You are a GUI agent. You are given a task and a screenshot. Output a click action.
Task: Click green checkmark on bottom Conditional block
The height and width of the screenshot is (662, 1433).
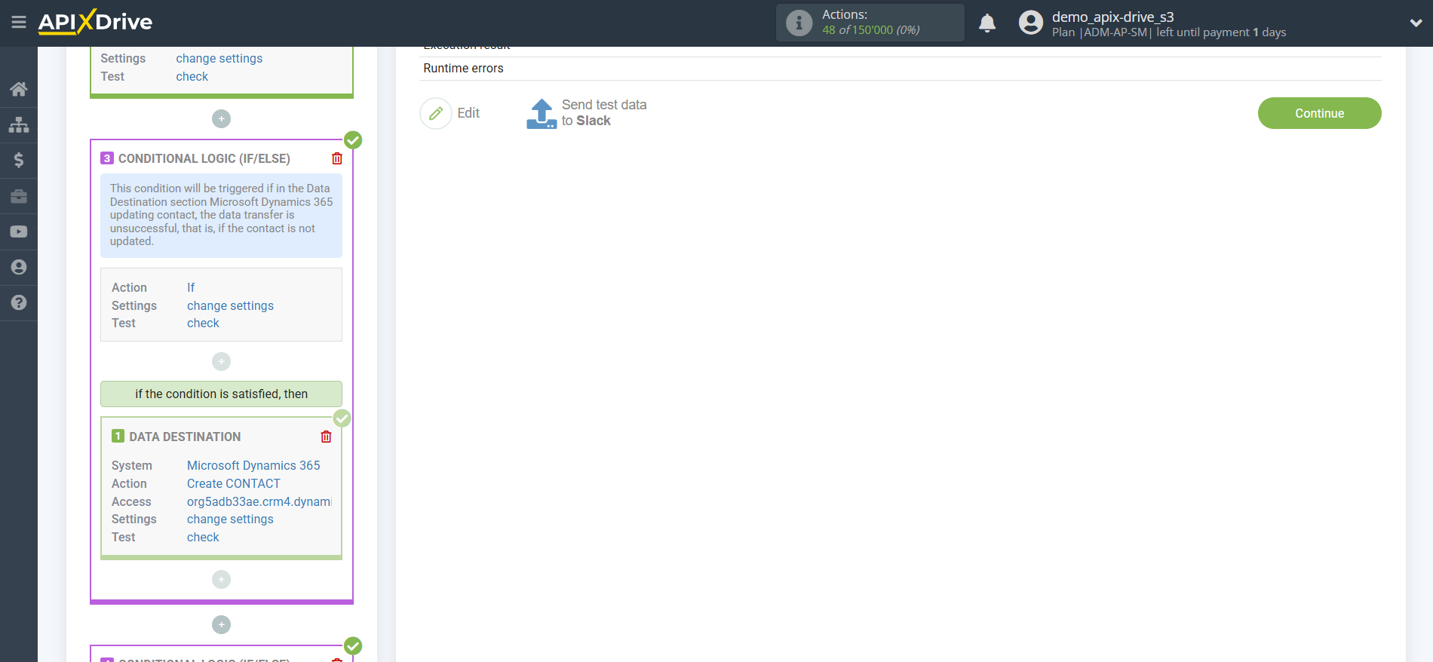tap(353, 646)
